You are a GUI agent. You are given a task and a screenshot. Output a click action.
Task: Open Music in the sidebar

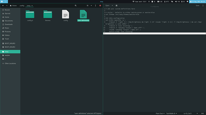coord(10,28)
